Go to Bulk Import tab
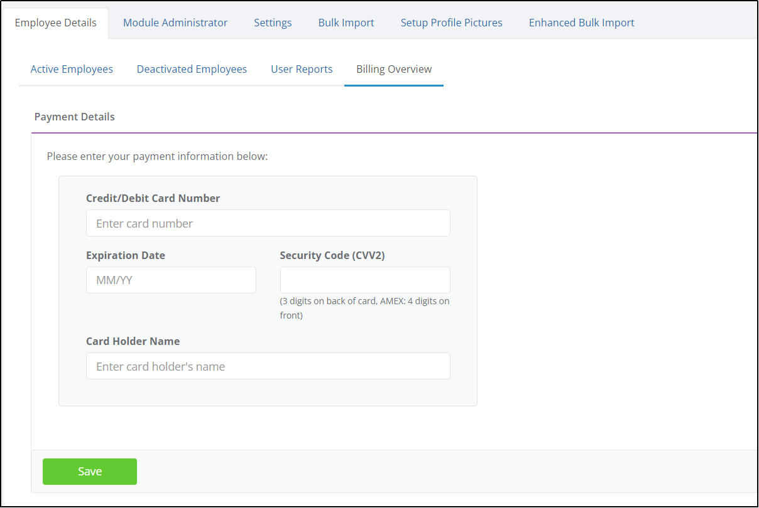This screenshot has height=508, width=759. [x=346, y=23]
